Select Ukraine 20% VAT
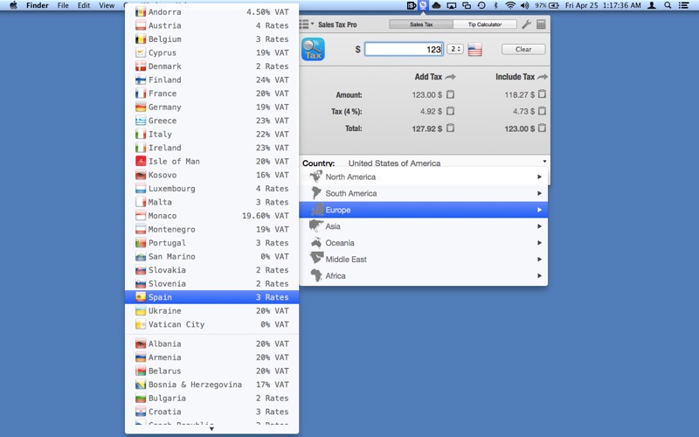The height and width of the screenshot is (437, 699). point(211,311)
